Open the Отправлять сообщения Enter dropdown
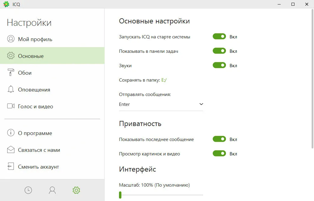 coord(161,104)
